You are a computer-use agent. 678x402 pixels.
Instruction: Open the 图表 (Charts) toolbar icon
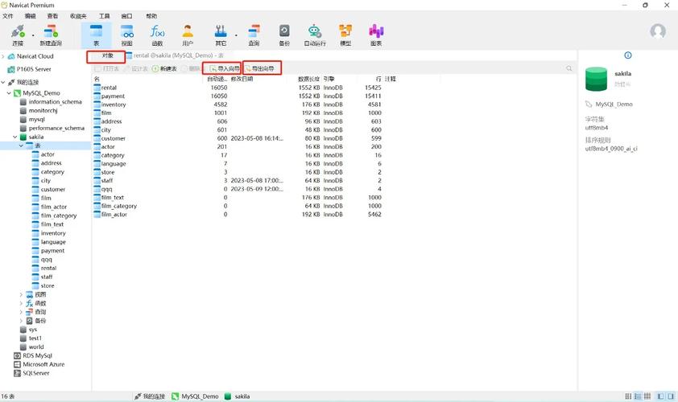pos(376,32)
